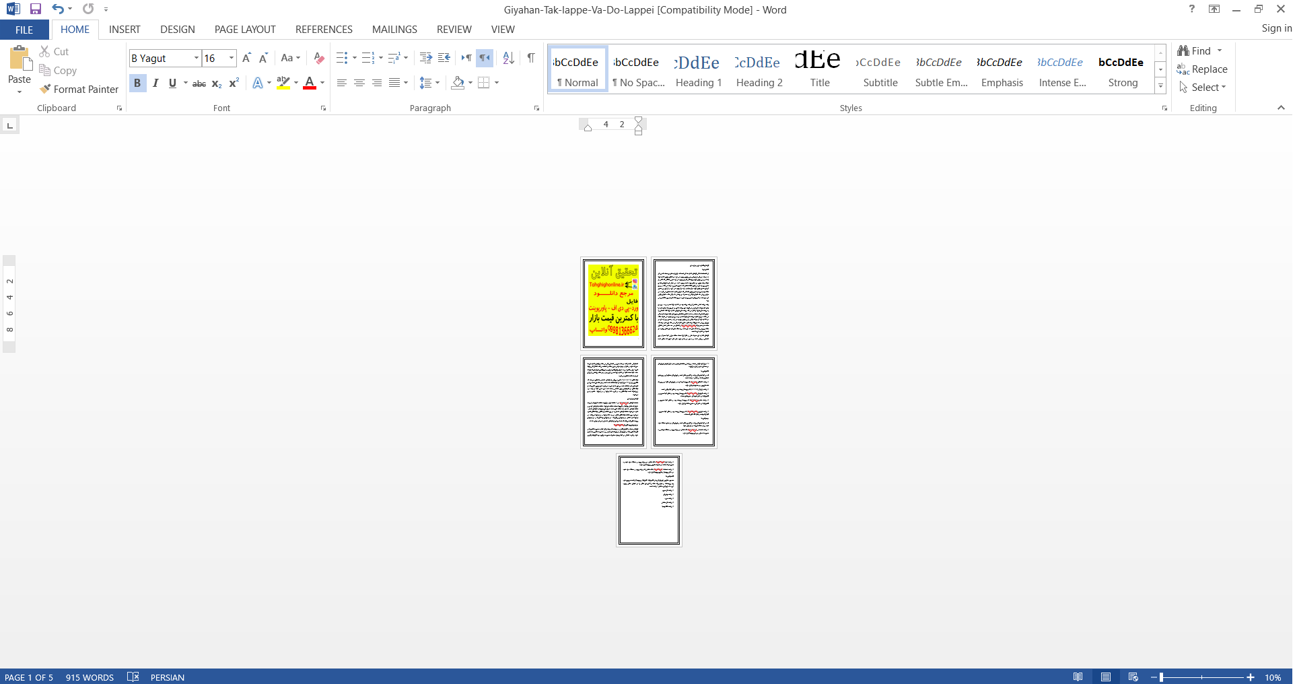
Task: Apply red font color
Action: pos(310,83)
